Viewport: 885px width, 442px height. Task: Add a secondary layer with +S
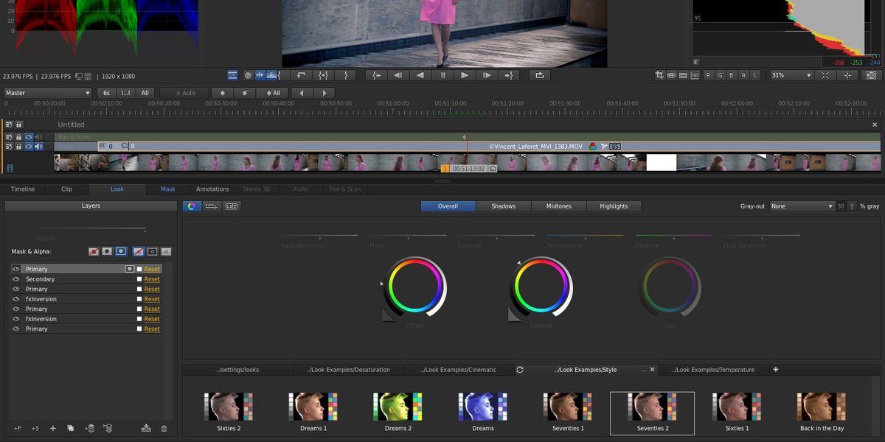[35, 428]
